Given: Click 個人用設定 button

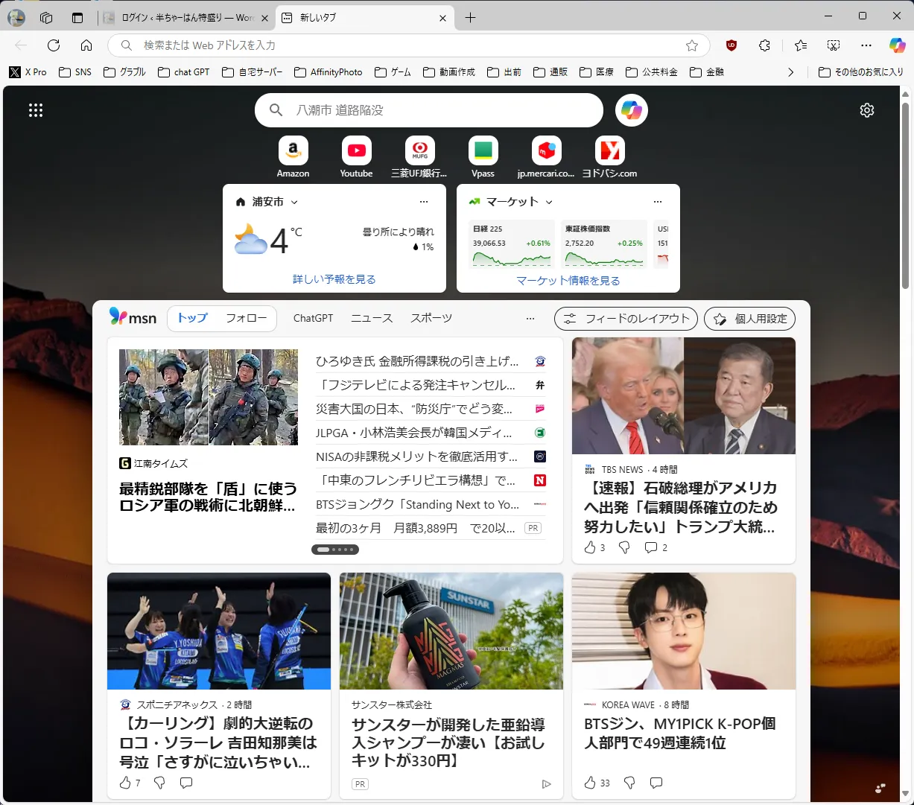Looking at the screenshot, I should (749, 319).
